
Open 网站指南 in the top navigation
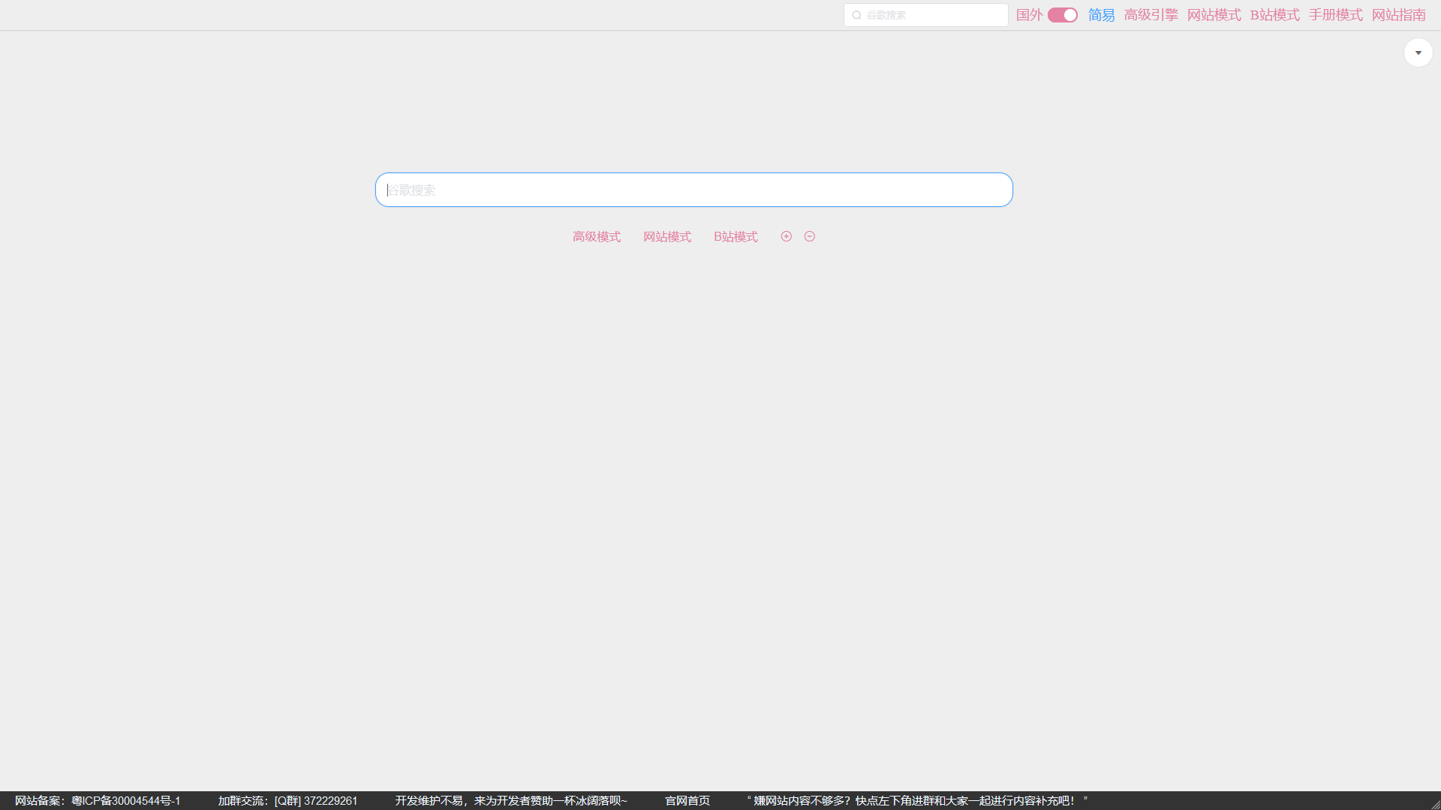(1398, 15)
